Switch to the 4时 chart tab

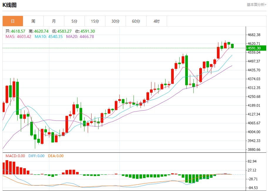coord(156,21)
